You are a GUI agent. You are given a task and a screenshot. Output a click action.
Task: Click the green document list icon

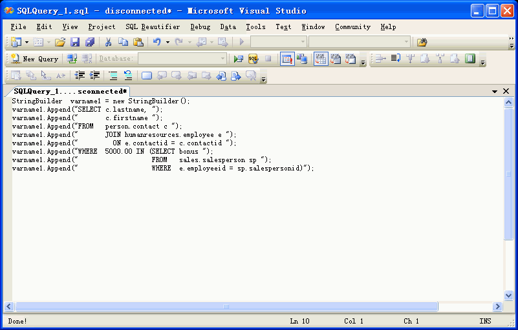(x=469, y=58)
